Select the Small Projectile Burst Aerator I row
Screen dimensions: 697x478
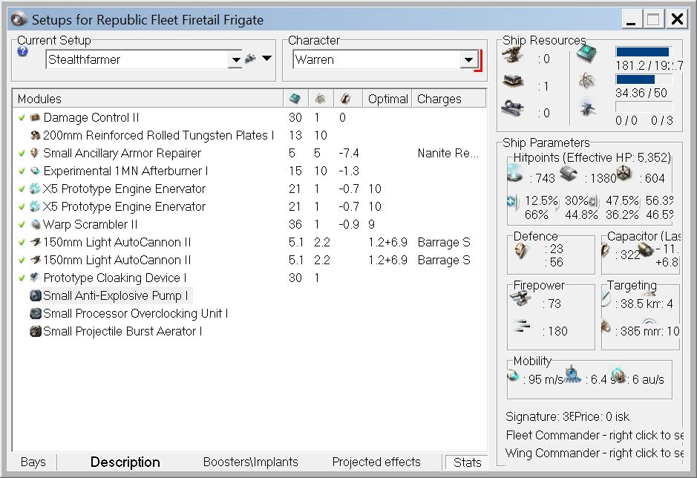[x=249, y=331]
